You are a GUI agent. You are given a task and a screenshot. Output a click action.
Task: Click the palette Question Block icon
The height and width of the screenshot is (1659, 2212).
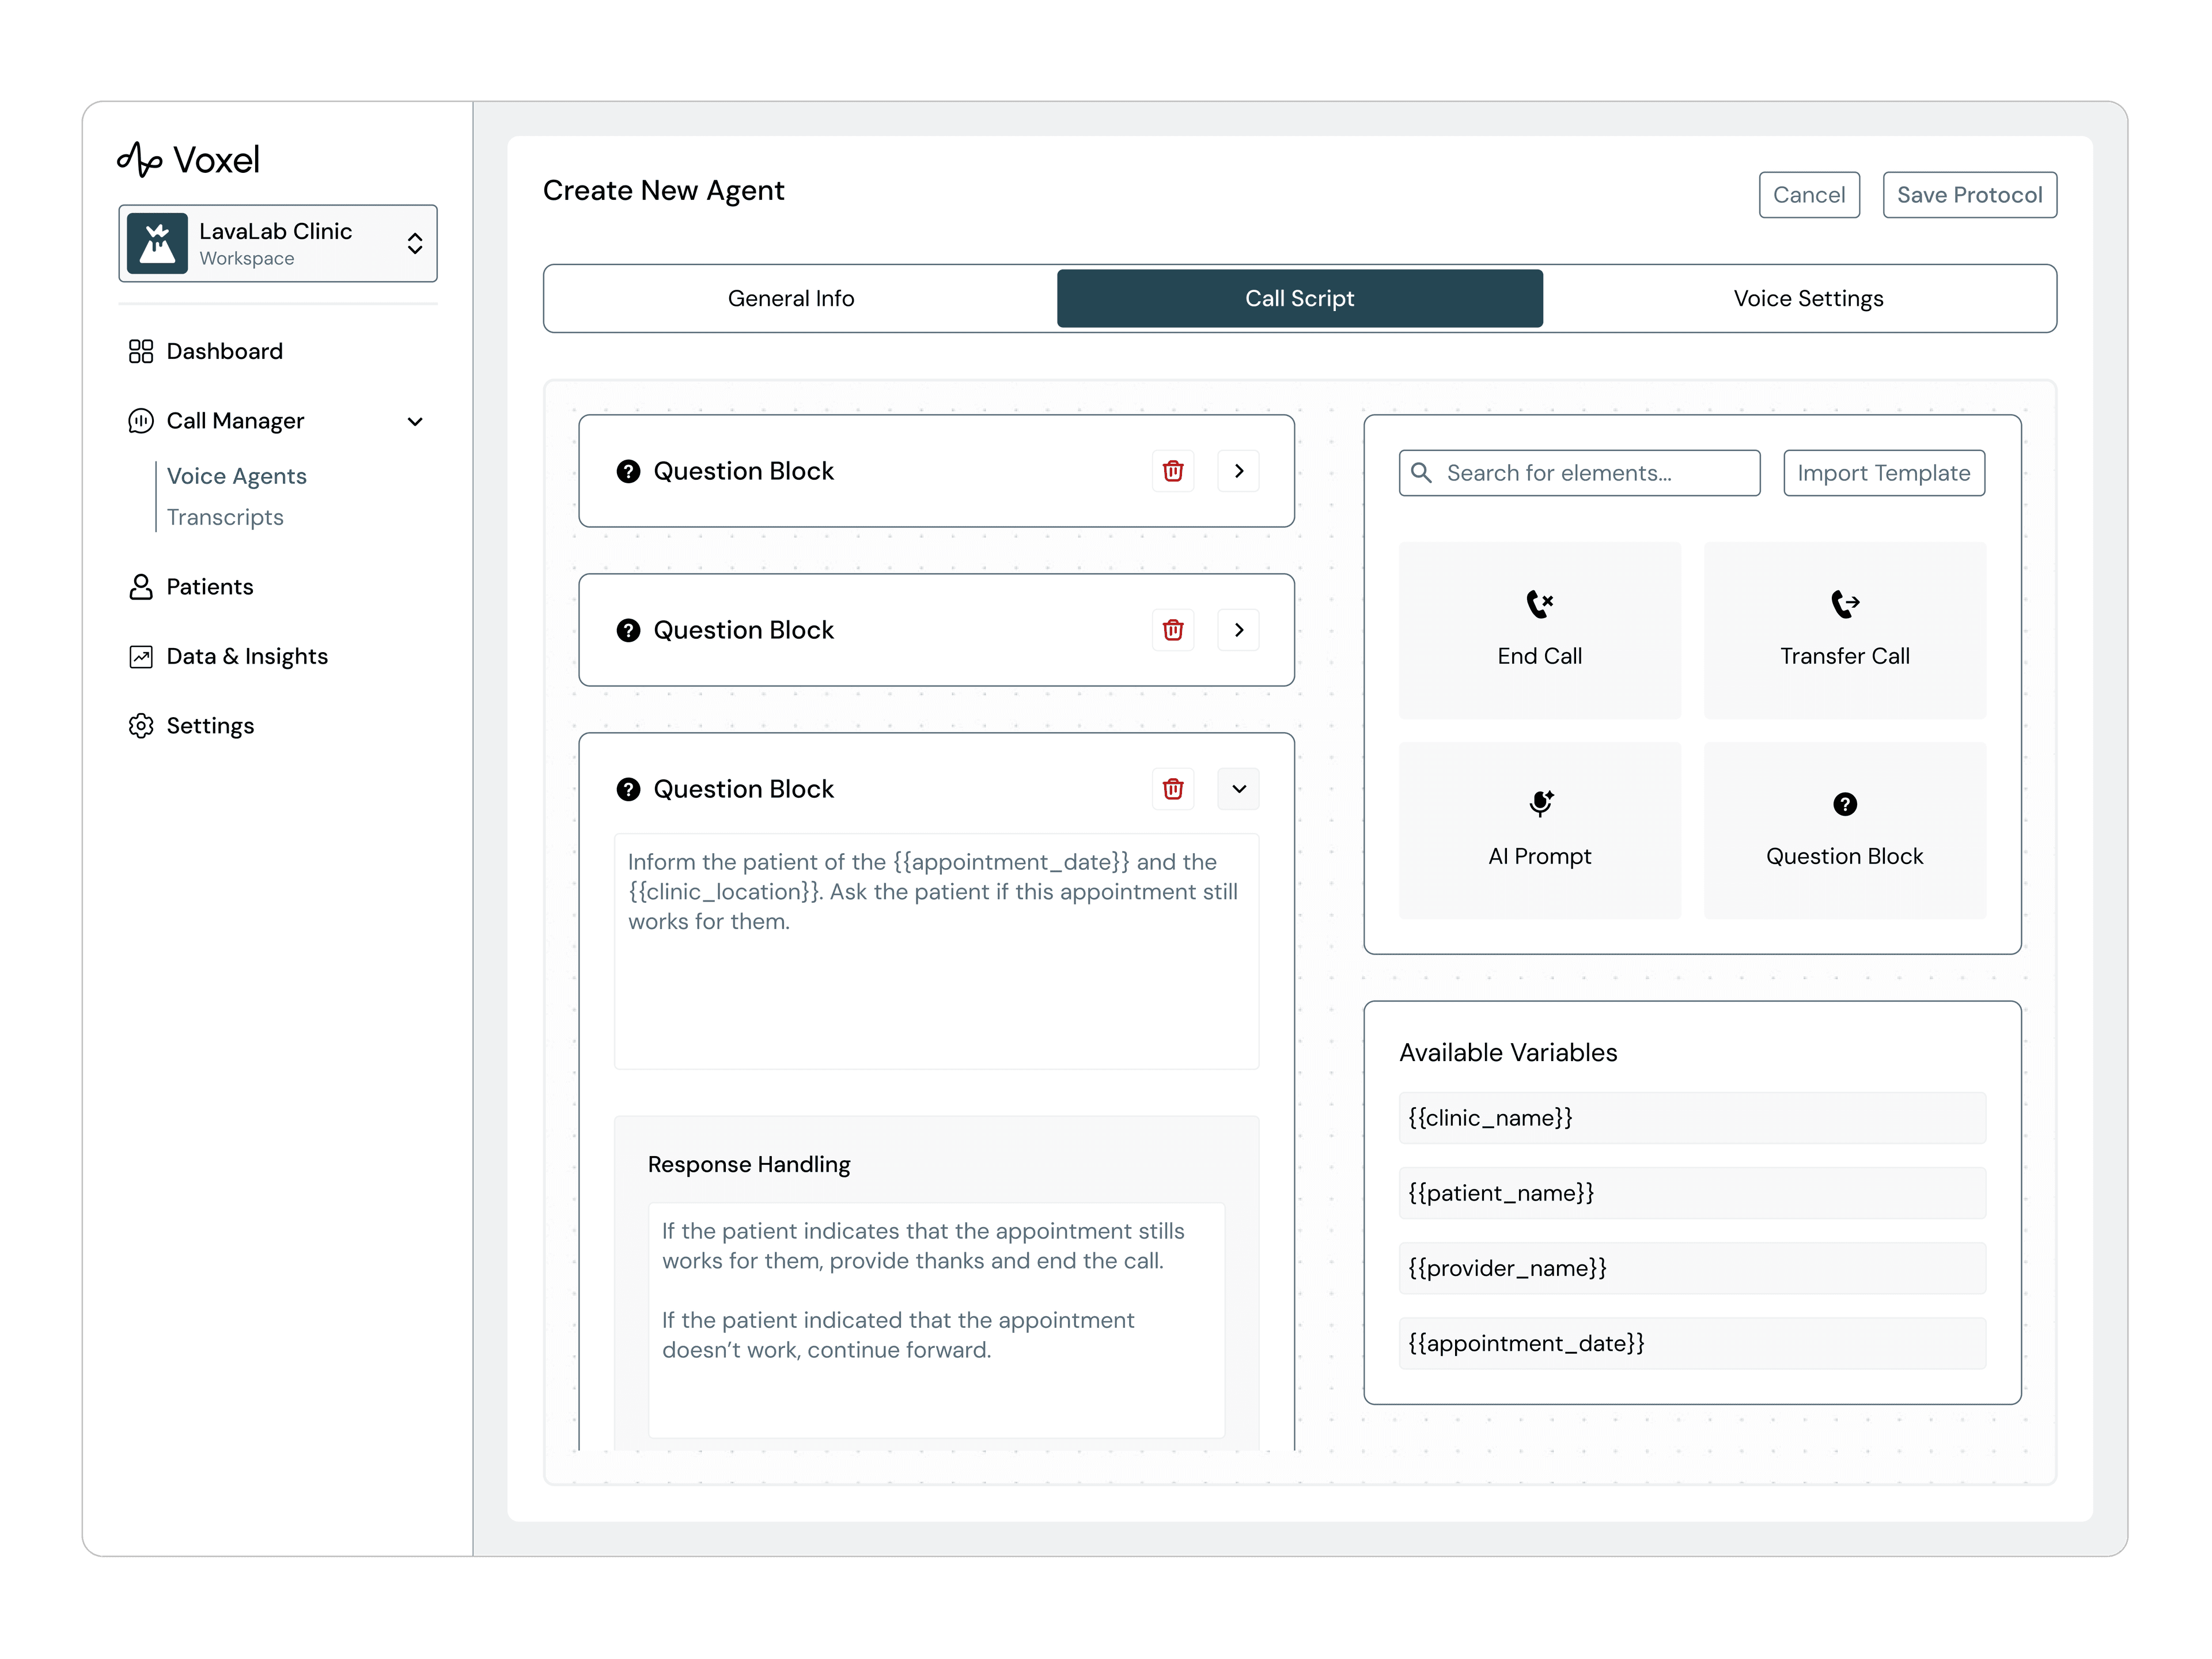1845,804
